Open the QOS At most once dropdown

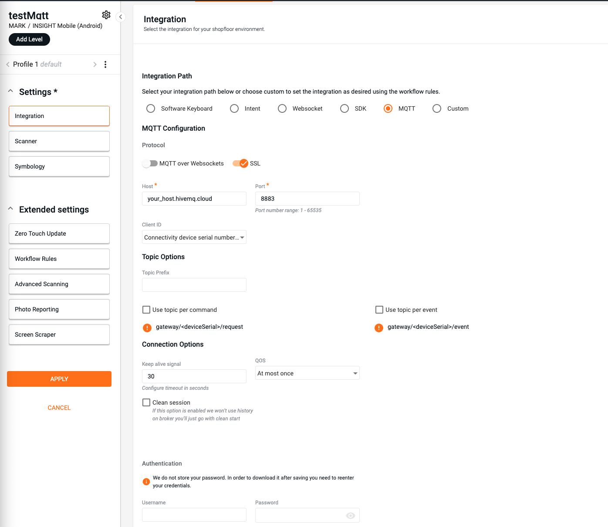pyautogui.click(x=307, y=373)
